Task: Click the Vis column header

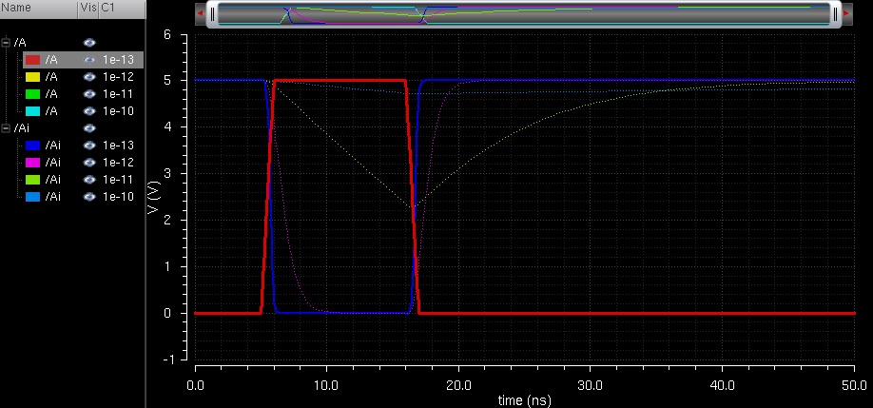Action: coord(88,8)
